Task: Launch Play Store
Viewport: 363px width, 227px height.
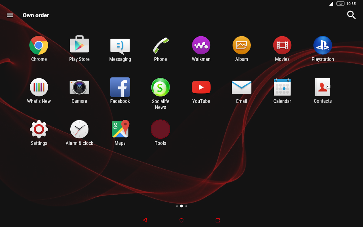Action: click(x=79, y=45)
